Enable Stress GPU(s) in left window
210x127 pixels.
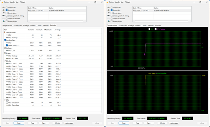tap(7, 21)
